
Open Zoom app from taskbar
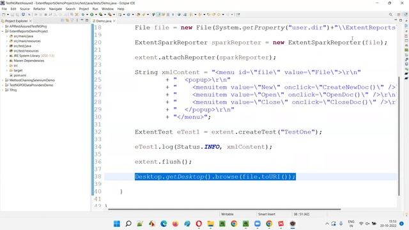coord(258,224)
